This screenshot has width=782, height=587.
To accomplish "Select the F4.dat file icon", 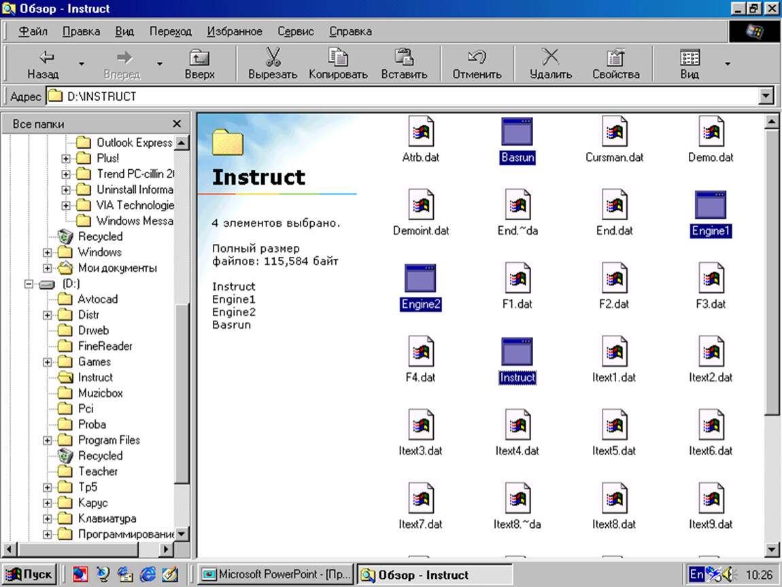I will [420, 352].
